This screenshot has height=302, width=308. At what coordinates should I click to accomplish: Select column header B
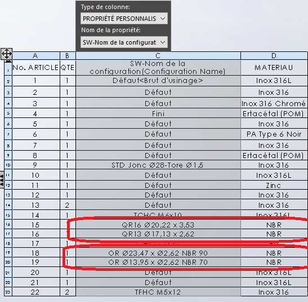coord(68,56)
